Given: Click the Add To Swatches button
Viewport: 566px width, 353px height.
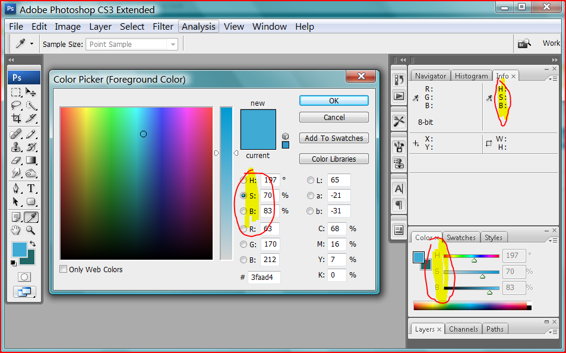Looking at the screenshot, I should [333, 137].
